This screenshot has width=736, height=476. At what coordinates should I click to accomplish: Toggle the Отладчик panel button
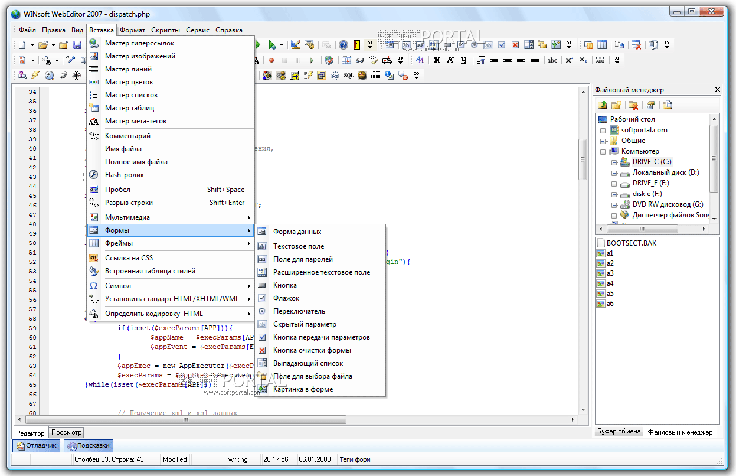pos(37,446)
